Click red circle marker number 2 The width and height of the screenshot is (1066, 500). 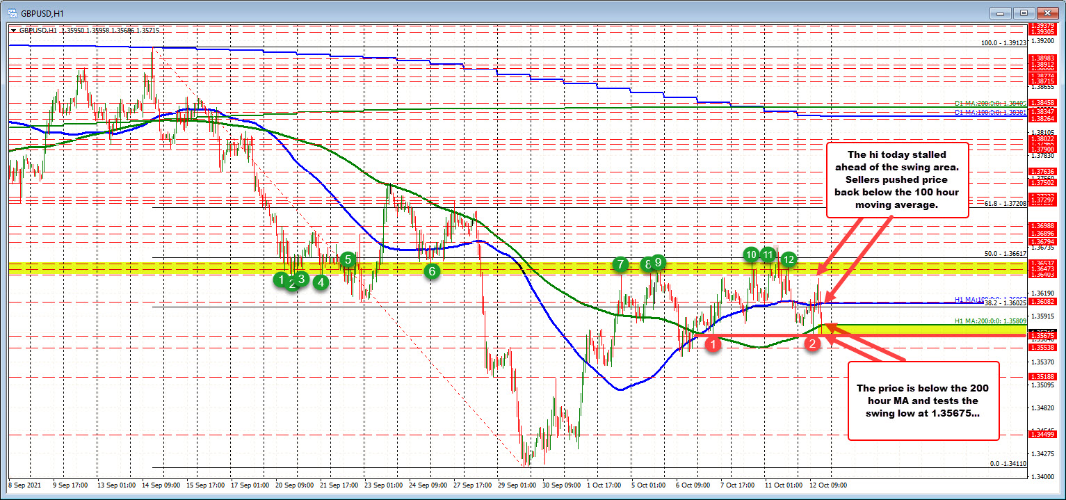tap(811, 343)
